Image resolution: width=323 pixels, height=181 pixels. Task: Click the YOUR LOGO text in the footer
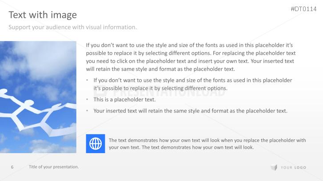pos(293,167)
